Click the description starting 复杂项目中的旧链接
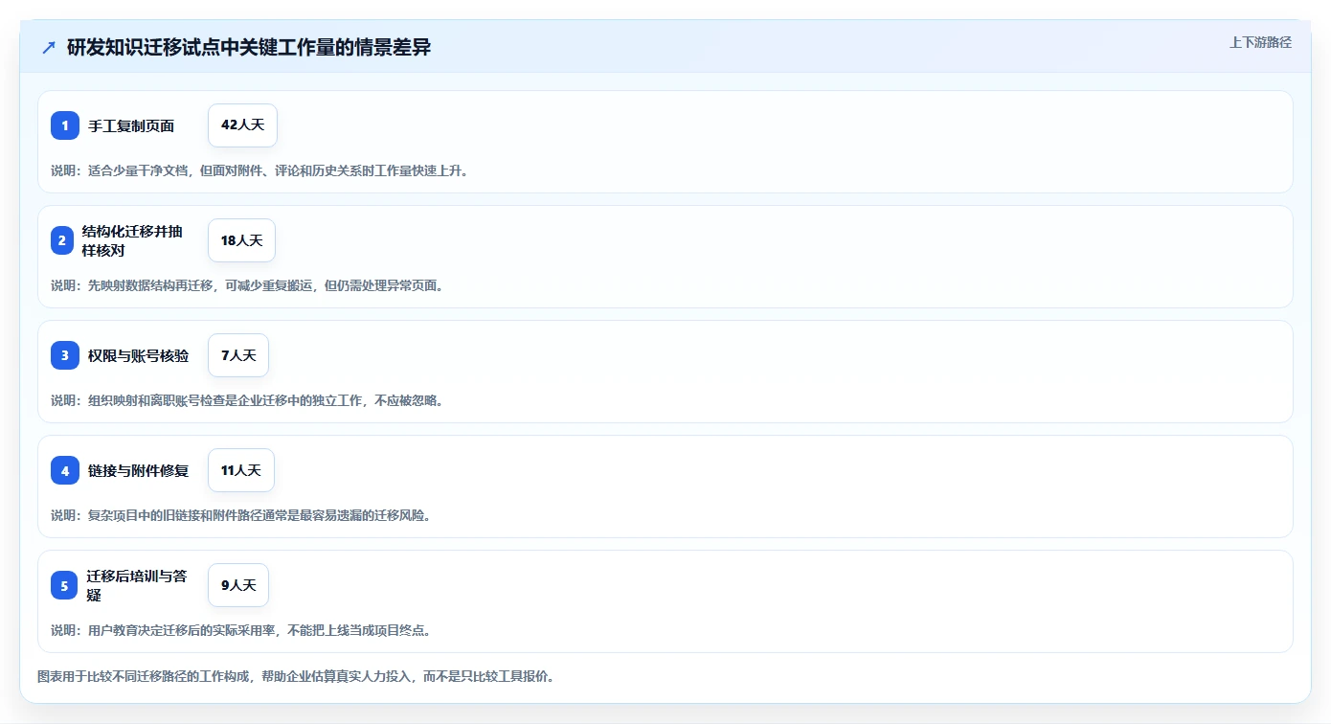The height and width of the screenshot is (724, 1331). (241, 515)
